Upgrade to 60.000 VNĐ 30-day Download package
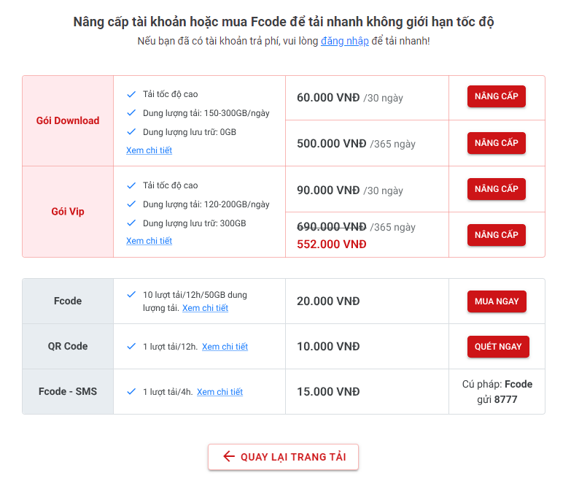 [497, 96]
